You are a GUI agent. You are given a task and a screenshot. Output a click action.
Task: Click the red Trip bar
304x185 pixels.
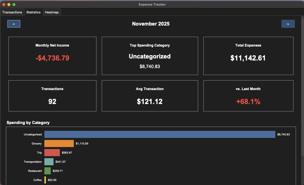click(52, 153)
